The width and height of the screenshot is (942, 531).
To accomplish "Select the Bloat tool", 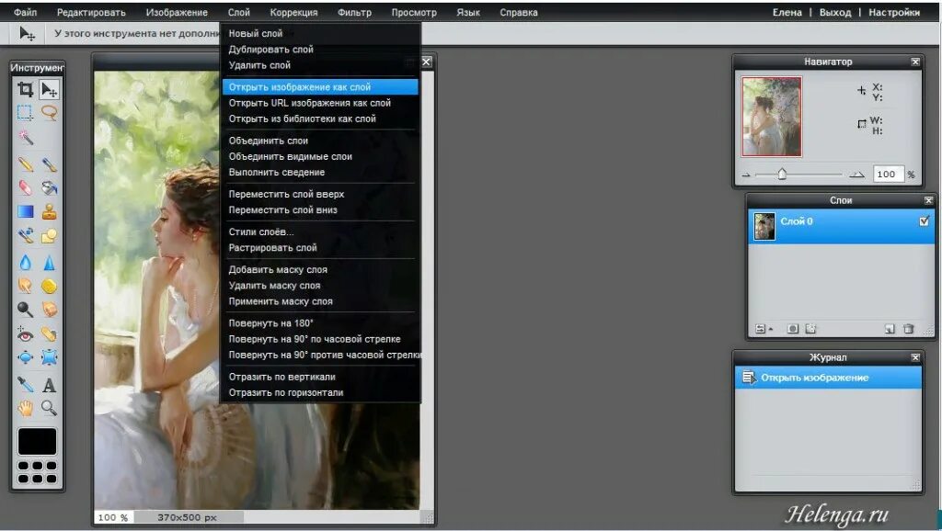I will coord(25,357).
